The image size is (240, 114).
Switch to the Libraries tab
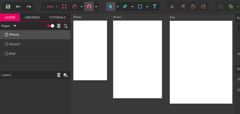pos(32,17)
